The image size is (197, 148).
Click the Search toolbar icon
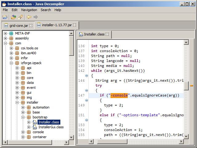coord(20,17)
